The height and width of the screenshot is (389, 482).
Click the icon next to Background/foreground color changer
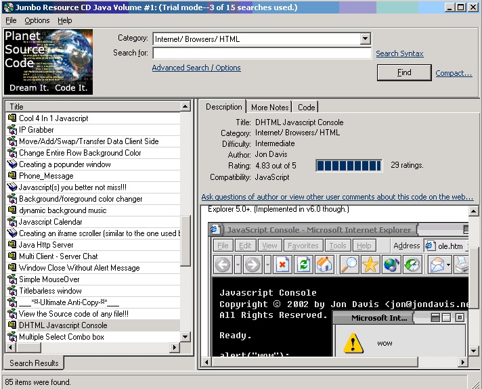(x=12, y=199)
